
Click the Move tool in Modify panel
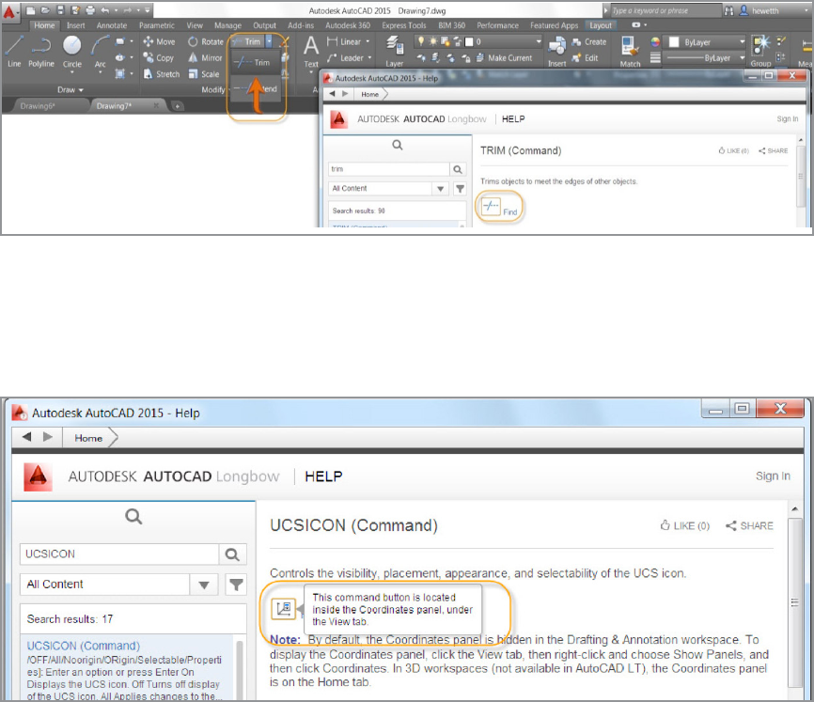(x=160, y=41)
